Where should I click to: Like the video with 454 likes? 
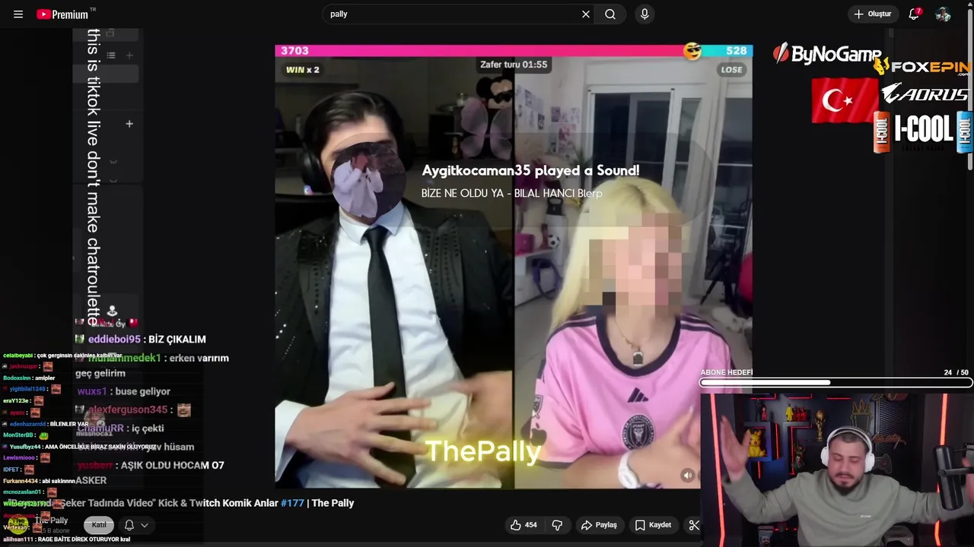524,525
